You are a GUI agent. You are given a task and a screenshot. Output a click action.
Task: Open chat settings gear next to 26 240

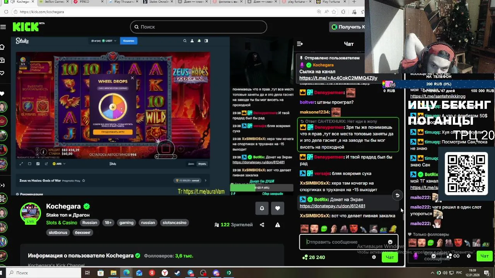tap(374, 257)
